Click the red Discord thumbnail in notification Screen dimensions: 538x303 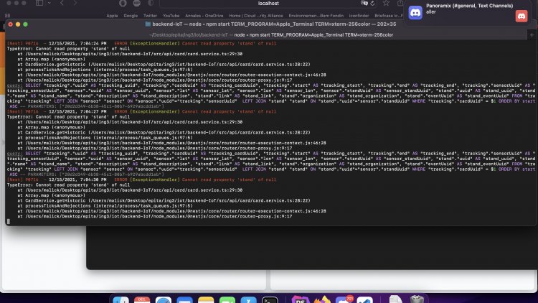coord(522,16)
